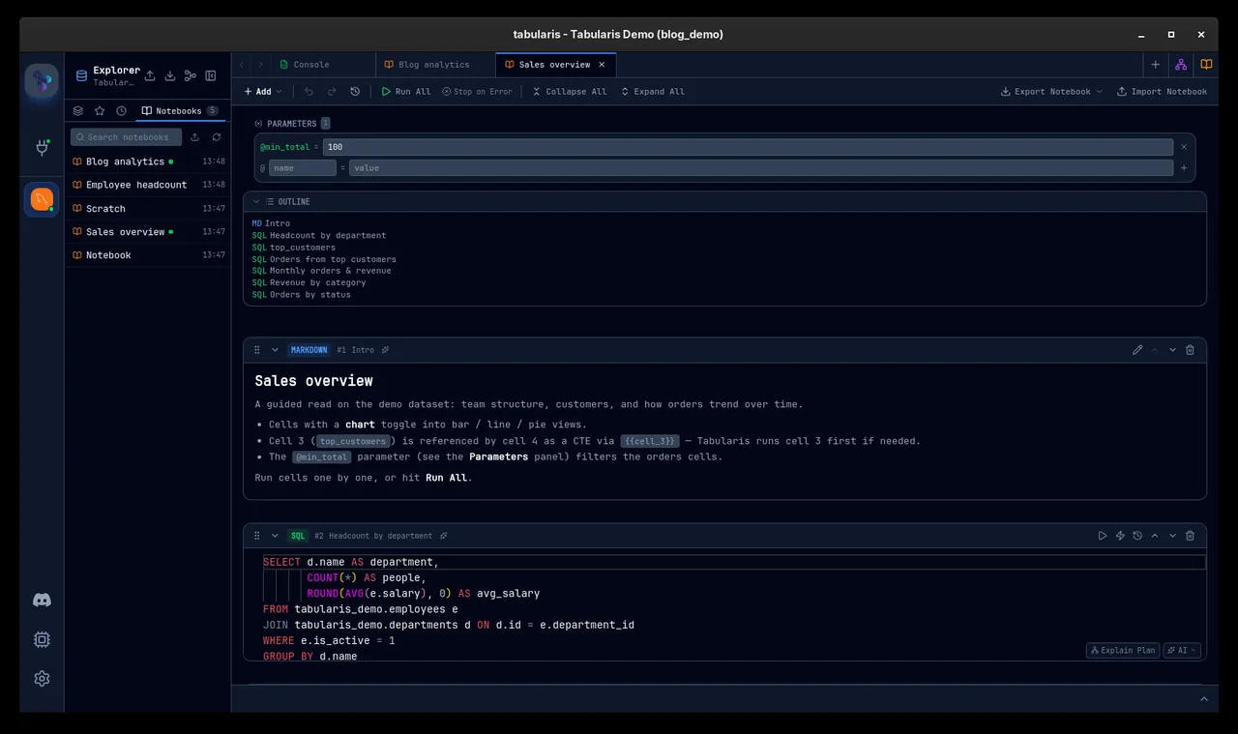The height and width of the screenshot is (734, 1238).
Task: Click the new tab plus icon
Action: pos(1155,65)
